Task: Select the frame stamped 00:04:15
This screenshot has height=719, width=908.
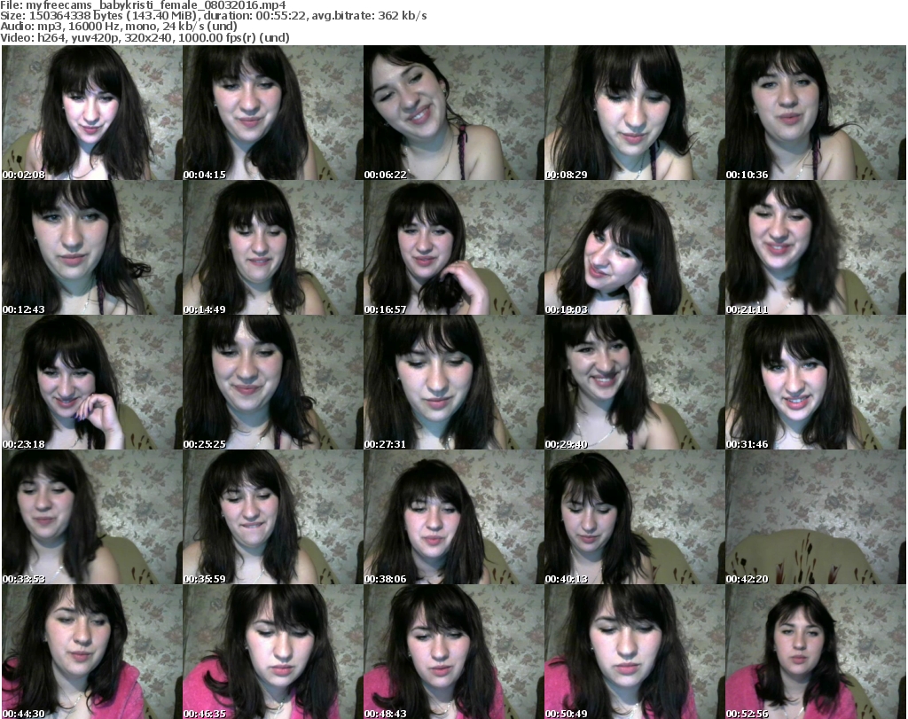Action: click(x=273, y=113)
